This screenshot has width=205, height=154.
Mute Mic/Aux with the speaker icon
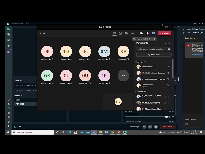pos(169,117)
